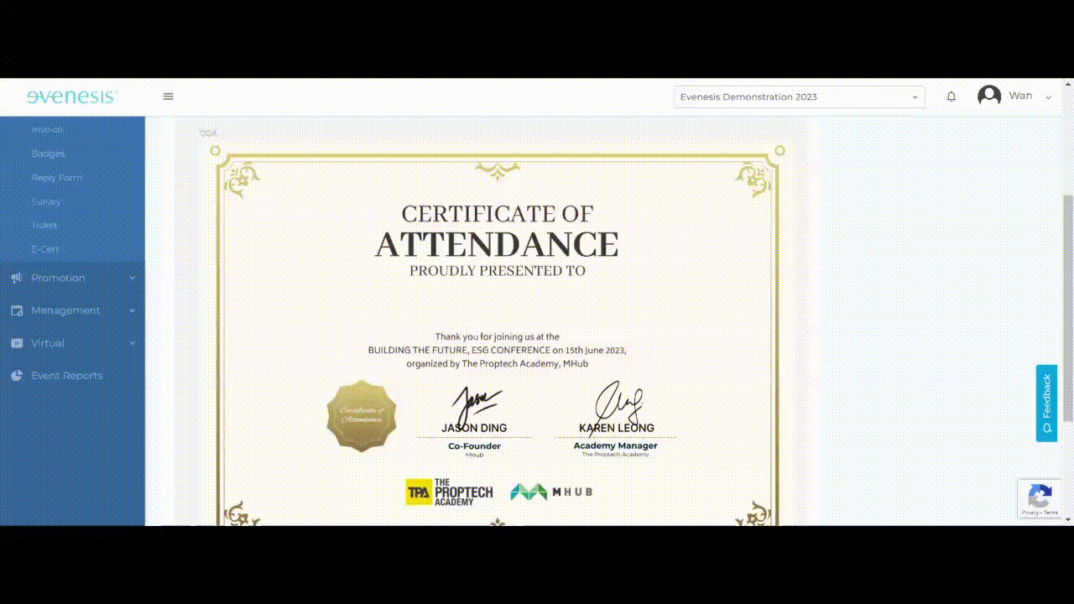
Task: Click the 'PROUDLY PRESENTED TO' text
Action: pyautogui.click(x=498, y=271)
